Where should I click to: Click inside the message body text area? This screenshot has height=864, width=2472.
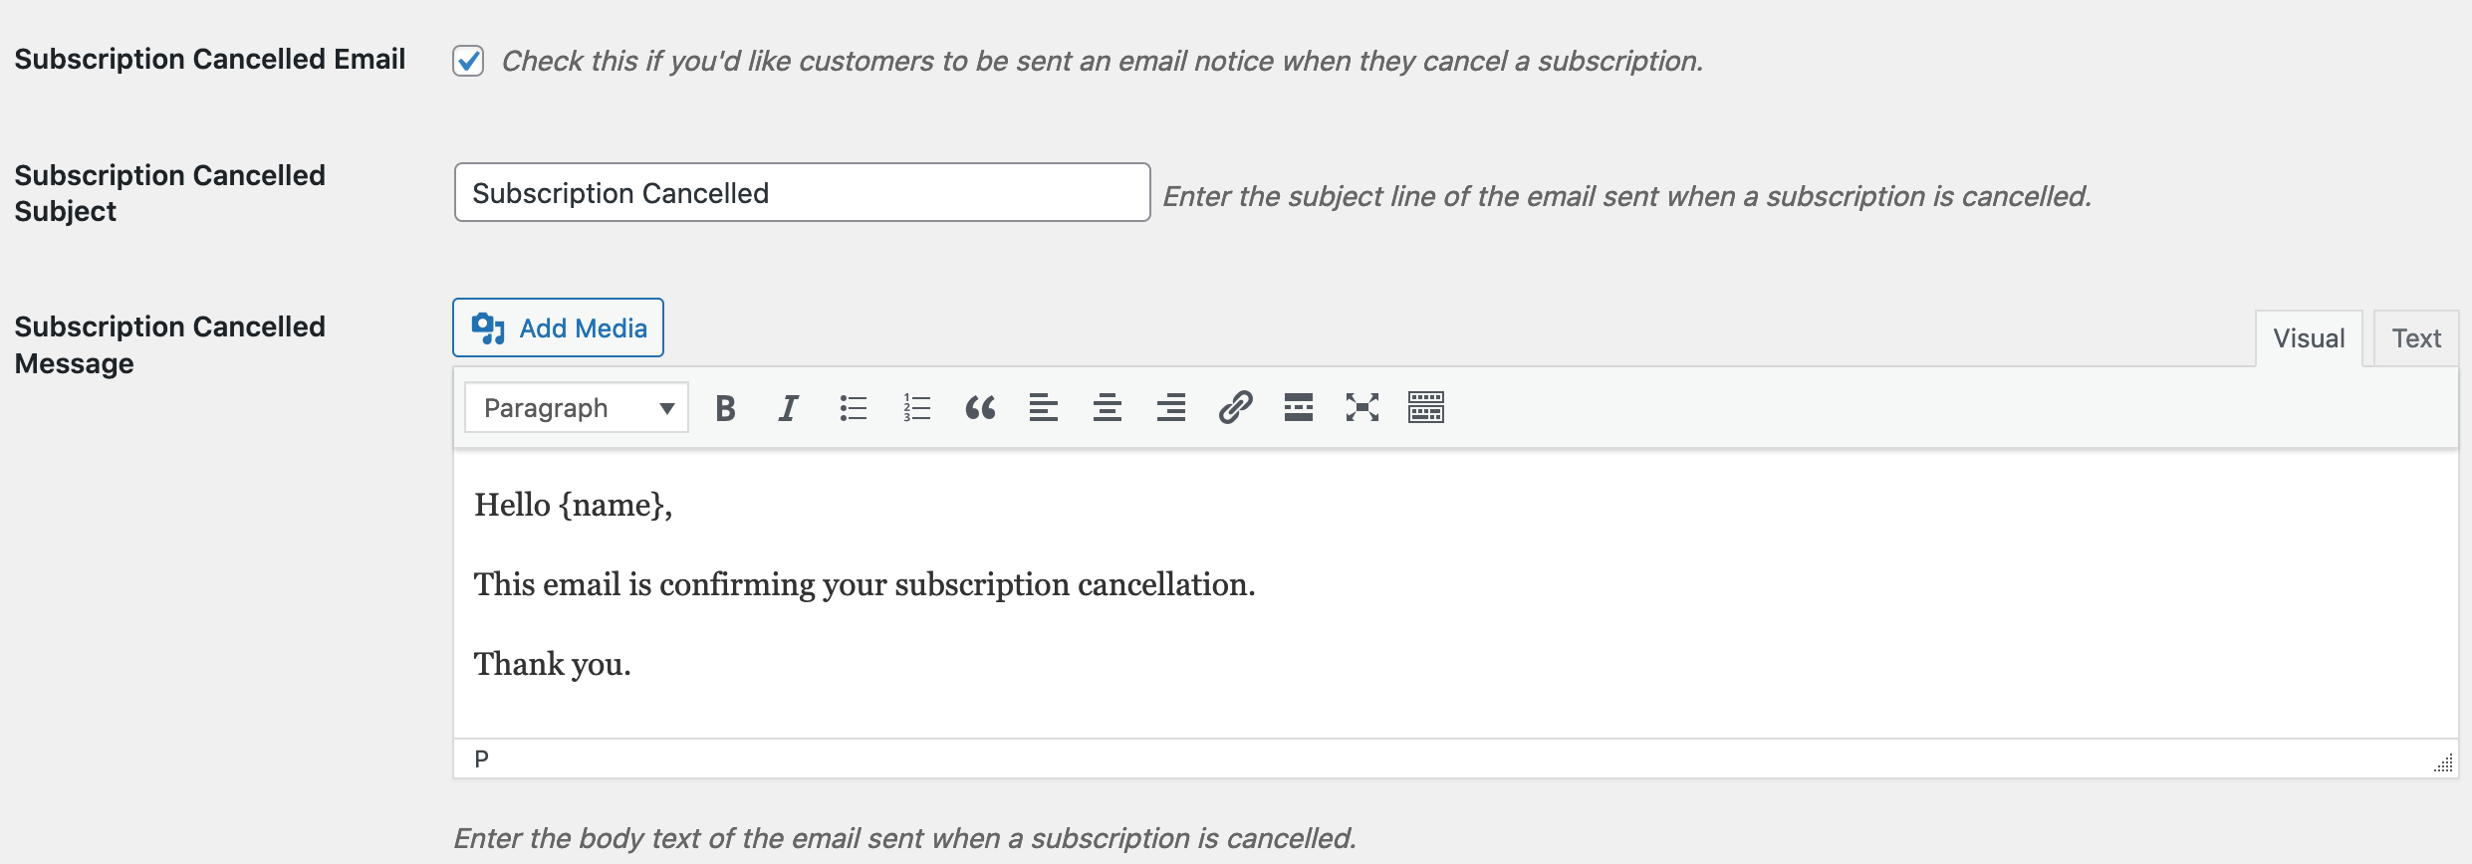[x=1456, y=594]
